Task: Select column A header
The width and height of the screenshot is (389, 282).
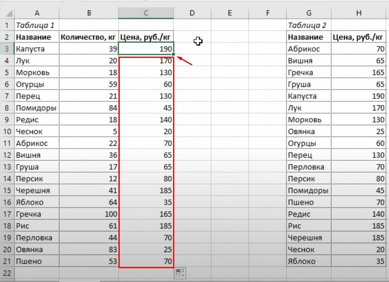Action: tap(37, 13)
